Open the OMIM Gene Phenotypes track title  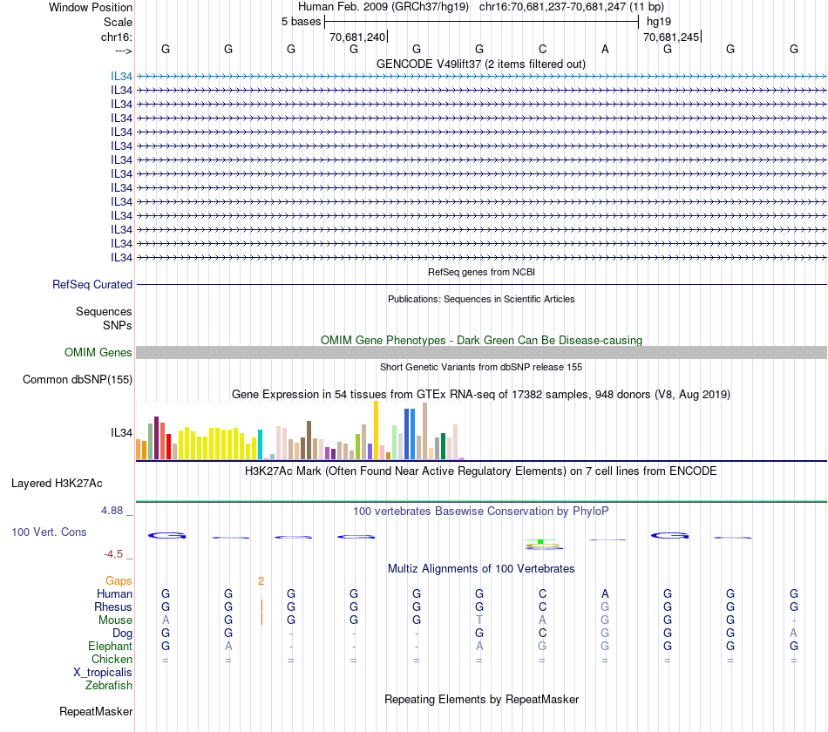coord(481,340)
